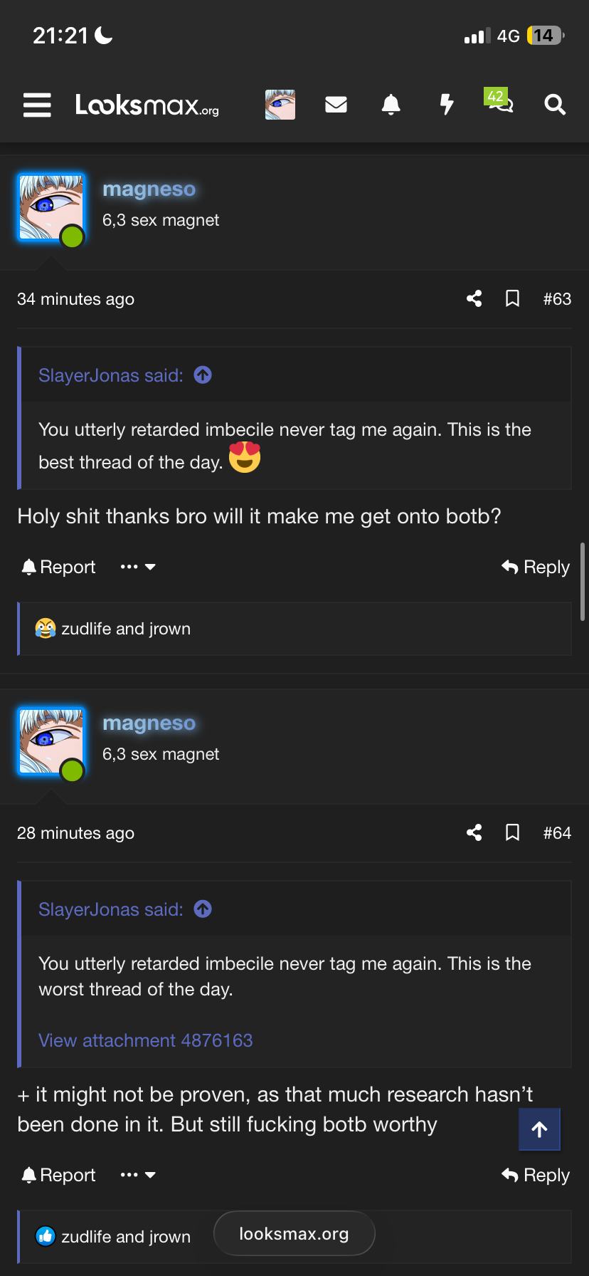Image resolution: width=589 pixels, height=1276 pixels.
Task: Open magneso's avatar on post #63
Action: (51, 208)
